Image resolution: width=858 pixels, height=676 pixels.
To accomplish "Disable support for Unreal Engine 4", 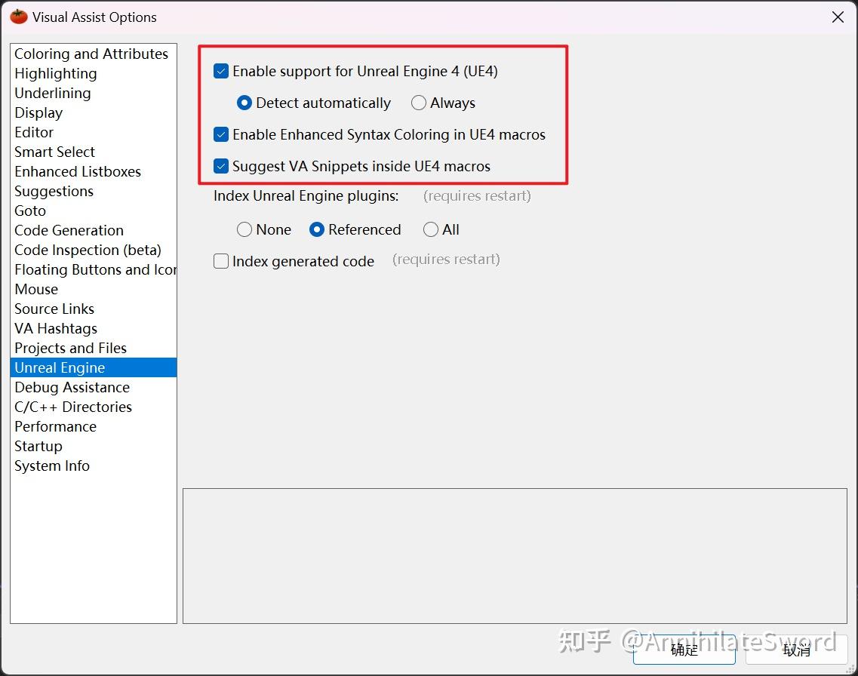I will point(221,71).
